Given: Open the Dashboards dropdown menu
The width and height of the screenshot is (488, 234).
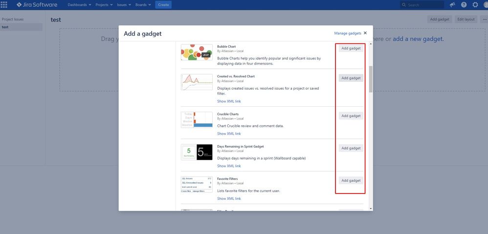Looking at the screenshot, I should [79, 5].
